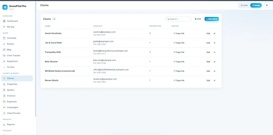Image resolution: width=273 pixels, height=135 pixels.
Task: Click the Clients person icon in sidebar
Action: (4, 79)
